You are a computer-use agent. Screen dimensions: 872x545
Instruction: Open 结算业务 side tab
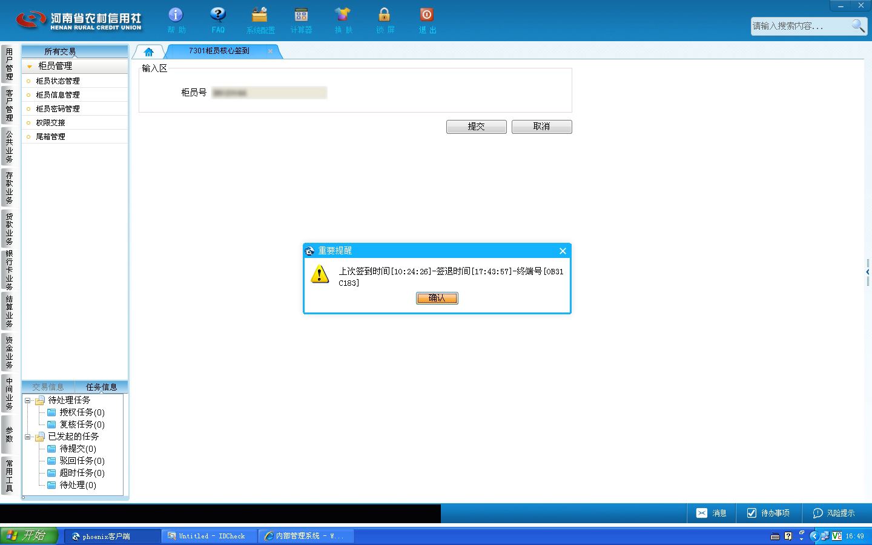click(x=9, y=311)
